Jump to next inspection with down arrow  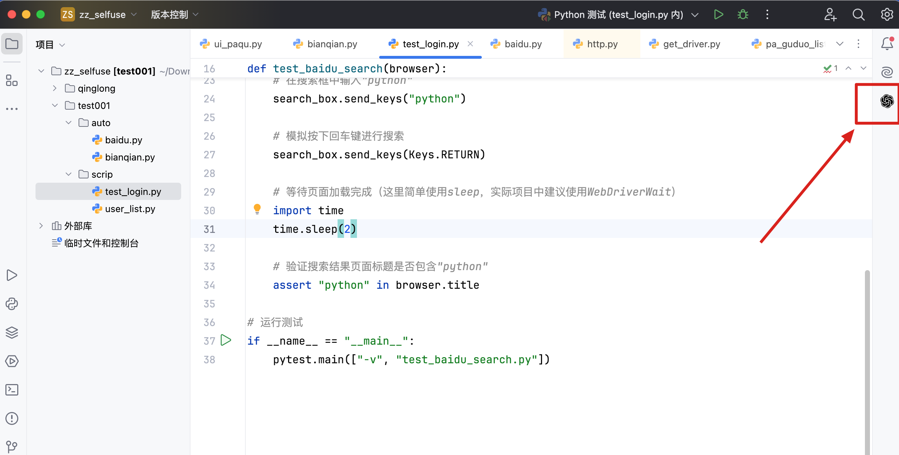[x=863, y=68]
